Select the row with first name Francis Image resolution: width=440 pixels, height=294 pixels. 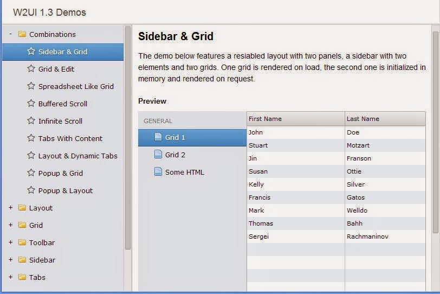(336, 197)
